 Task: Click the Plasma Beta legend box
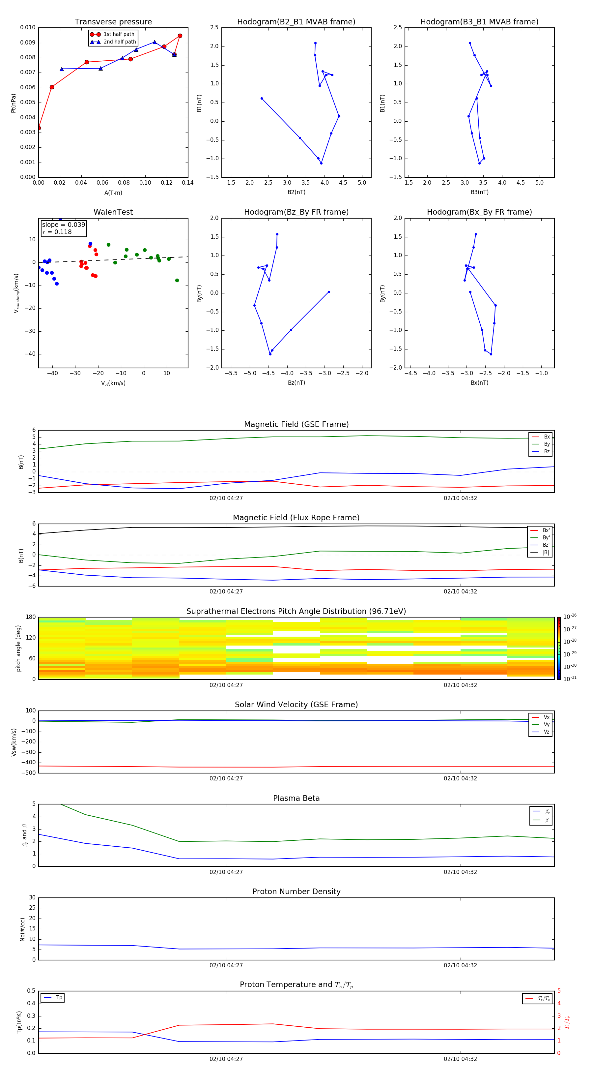click(x=541, y=816)
